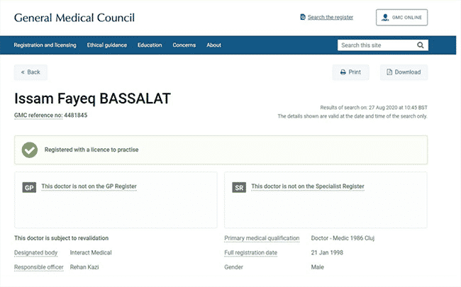Click the printer icon
Screen dimensions: 461x287
coord(343,72)
